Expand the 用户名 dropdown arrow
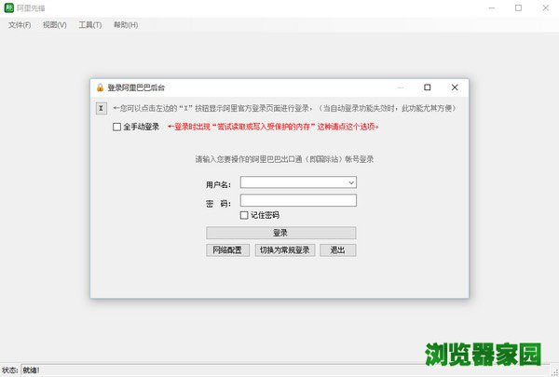This screenshot has height=377, width=559. click(351, 183)
